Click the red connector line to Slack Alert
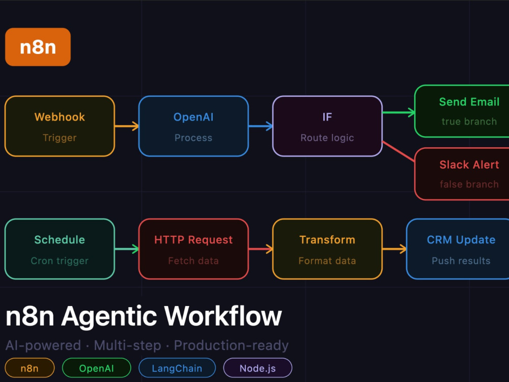509x382 pixels. coord(399,151)
